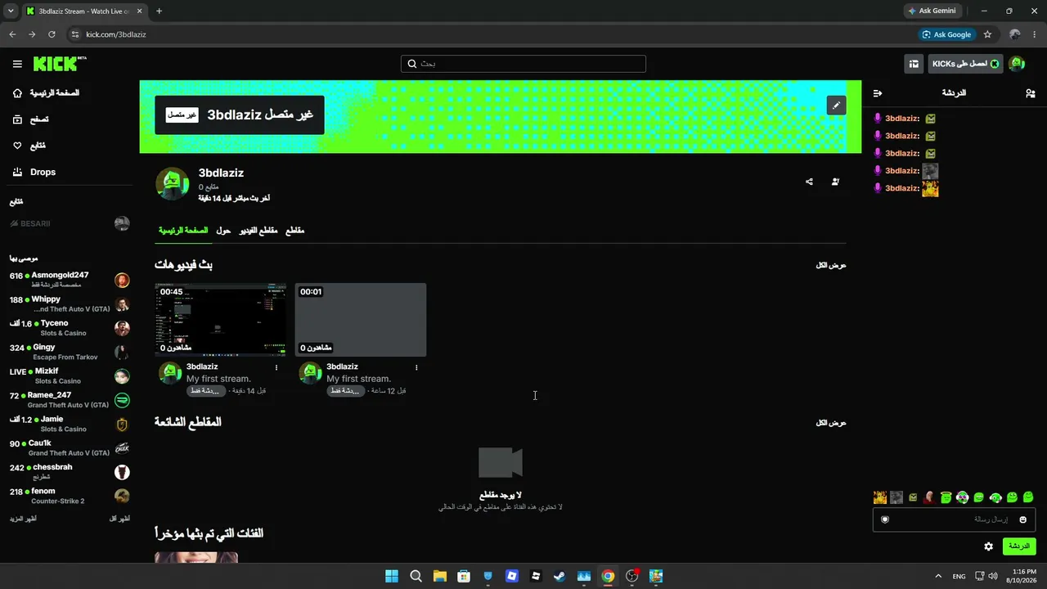This screenshot has width=1047, height=589.
Task: Click the احصل على KICKs button
Action: coord(965,64)
